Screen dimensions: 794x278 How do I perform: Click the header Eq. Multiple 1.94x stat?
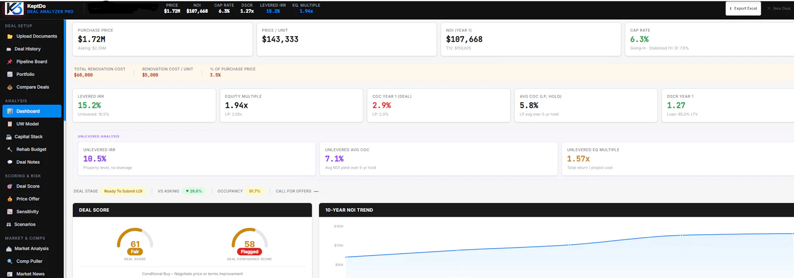[306, 8]
